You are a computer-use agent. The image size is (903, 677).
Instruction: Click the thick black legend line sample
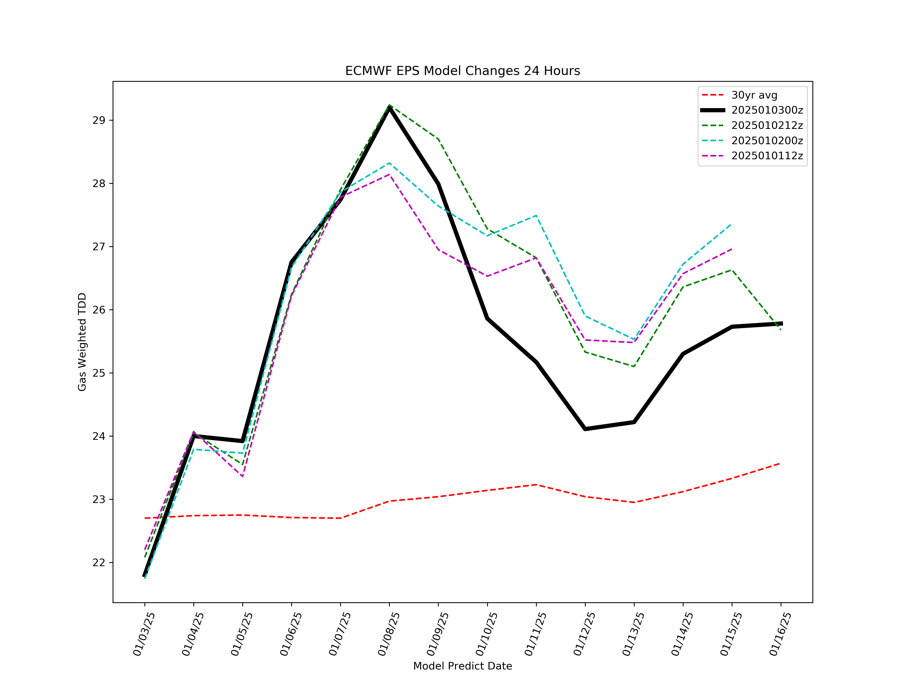(x=713, y=110)
